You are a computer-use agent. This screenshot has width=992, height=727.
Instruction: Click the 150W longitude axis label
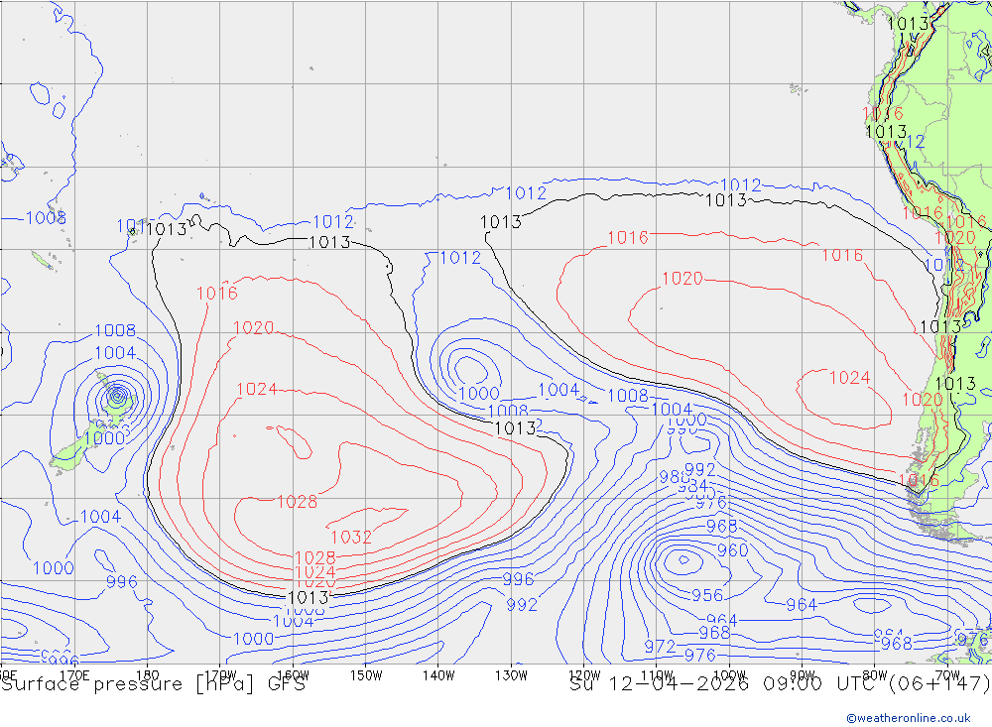tap(366, 674)
